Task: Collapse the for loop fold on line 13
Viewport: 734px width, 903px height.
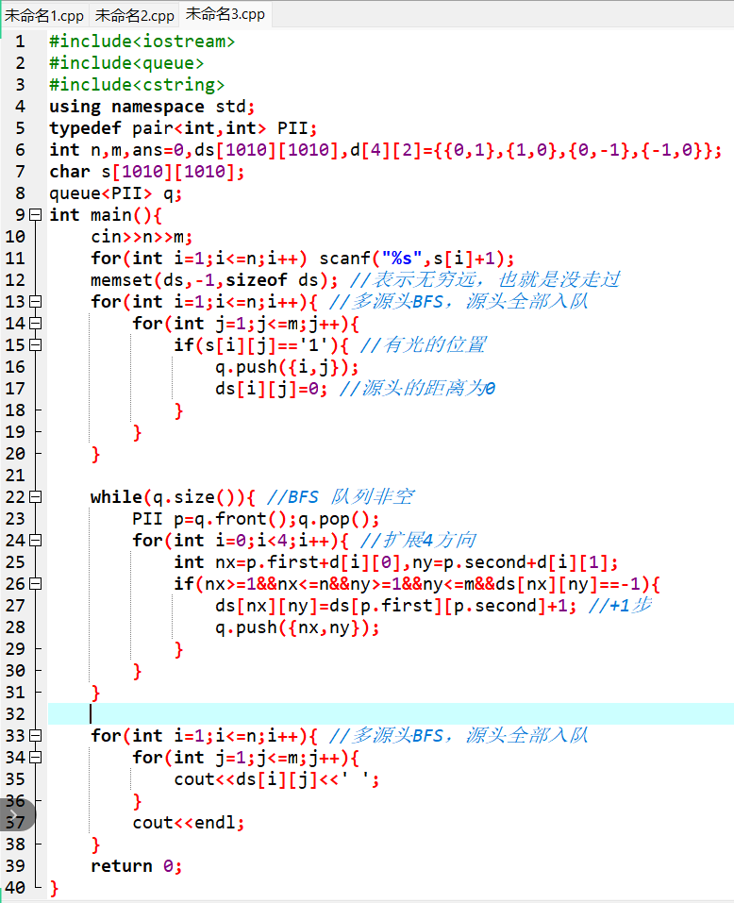Action: [36, 302]
